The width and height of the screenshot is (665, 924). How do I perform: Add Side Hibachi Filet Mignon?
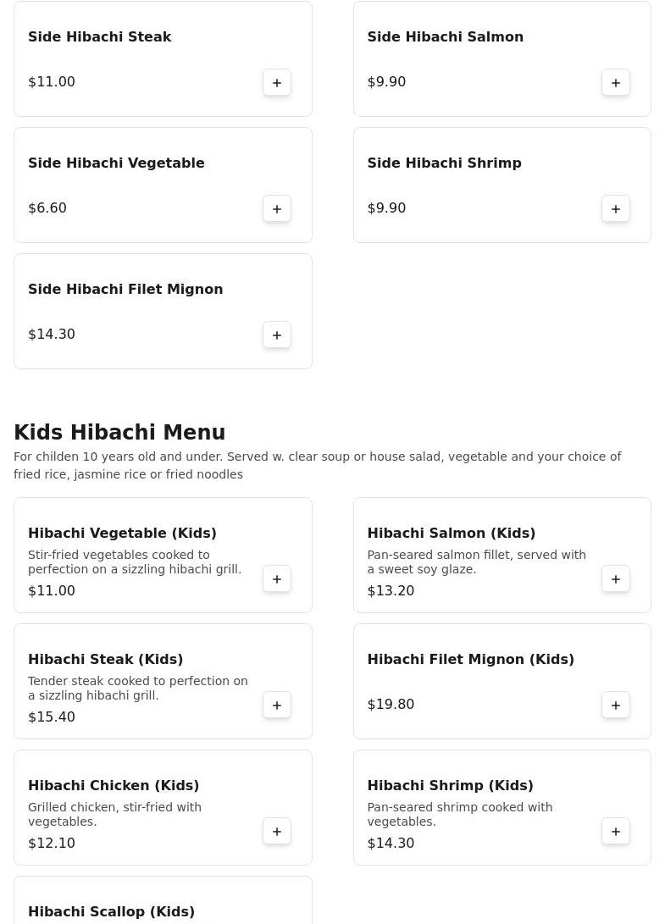point(277,335)
